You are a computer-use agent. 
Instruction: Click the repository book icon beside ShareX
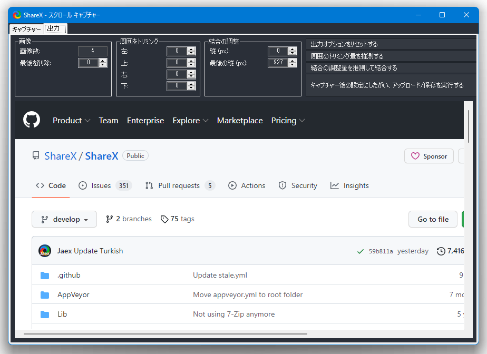36,155
